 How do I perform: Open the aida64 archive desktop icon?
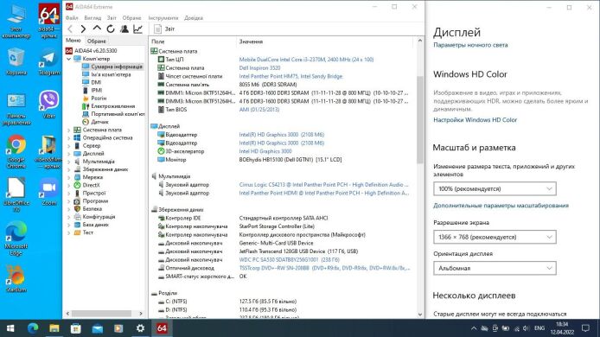[x=49, y=21]
